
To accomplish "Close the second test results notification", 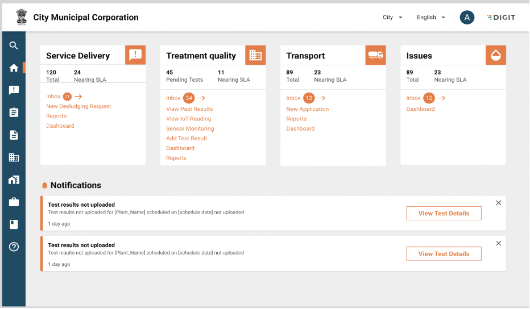I will pyautogui.click(x=499, y=243).
